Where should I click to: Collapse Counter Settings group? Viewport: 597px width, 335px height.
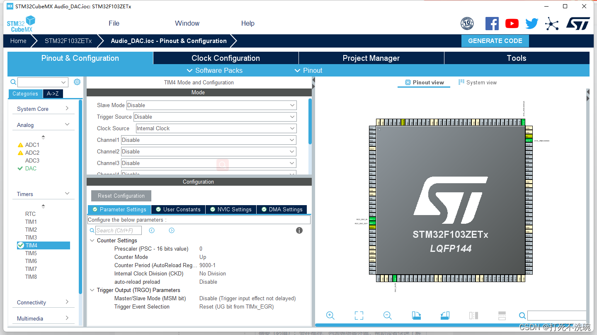point(92,240)
